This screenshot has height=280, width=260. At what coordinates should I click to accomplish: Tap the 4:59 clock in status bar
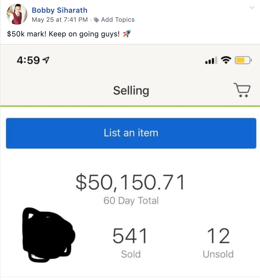tap(28, 60)
